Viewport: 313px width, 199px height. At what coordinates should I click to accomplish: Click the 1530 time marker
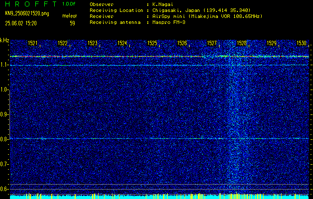tap(302, 43)
